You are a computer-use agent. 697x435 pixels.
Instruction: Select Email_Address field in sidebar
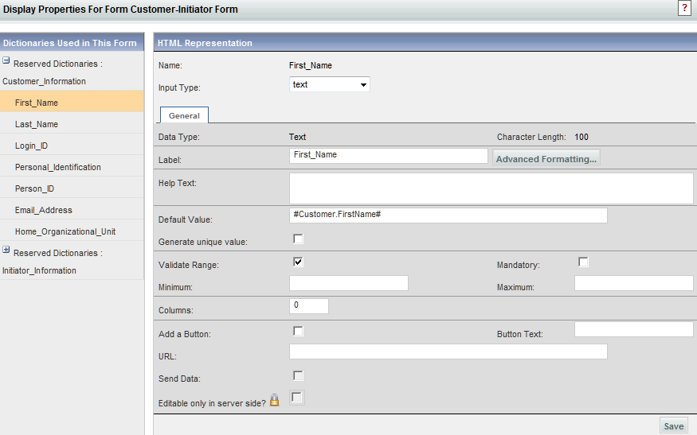(44, 210)
